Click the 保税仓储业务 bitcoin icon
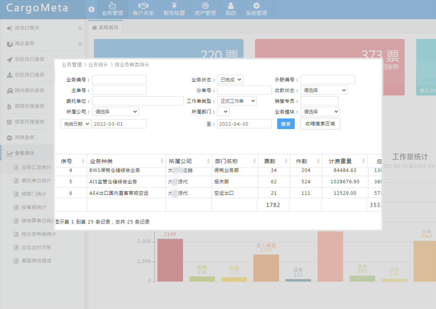Image resolution: width=436 pixels, height=309 pixels. [x=9, y=107]
